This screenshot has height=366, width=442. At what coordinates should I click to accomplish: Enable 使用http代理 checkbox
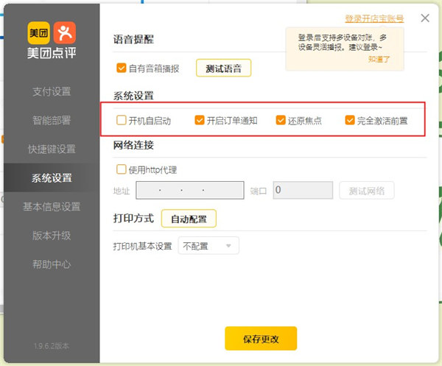point(122,169)
